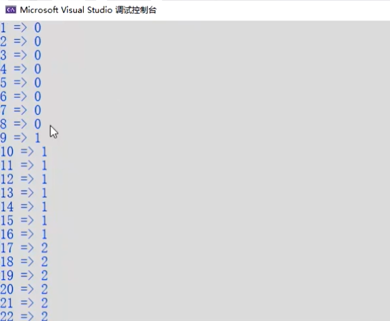Select the output line '11 => 1'
The width and height of the screenshot is (390, 321).
(24, 165)
